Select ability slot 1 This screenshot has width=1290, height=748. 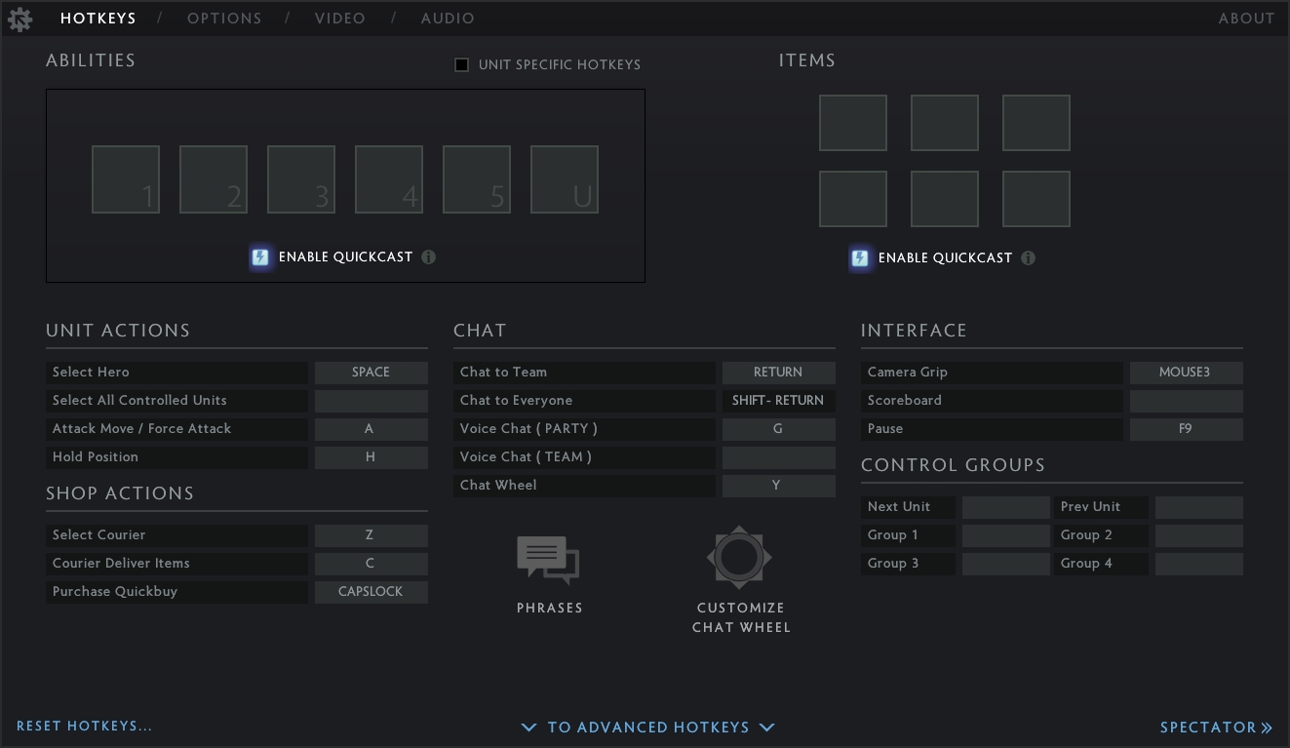click(x=126, y=179)
